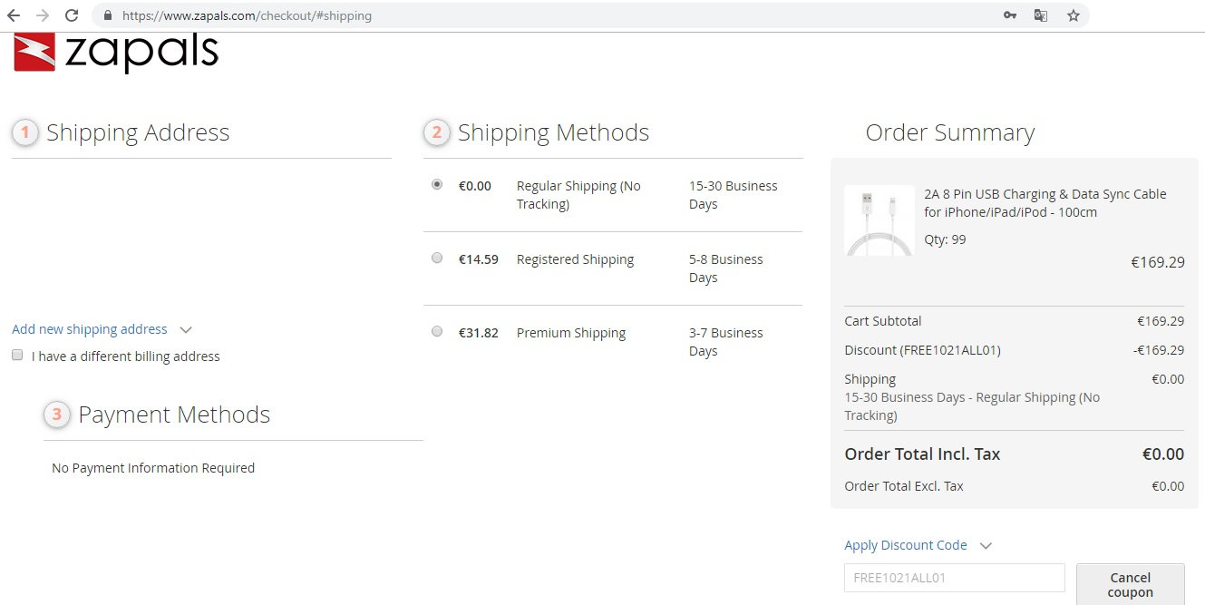Reload the checkout page

[x=72, y=15]
